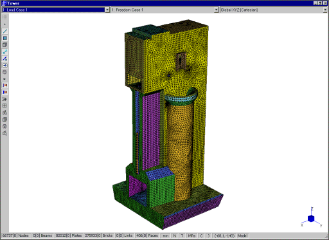
Task: Click the gray cylinder icon in sidebar
Action: point(4,72)
